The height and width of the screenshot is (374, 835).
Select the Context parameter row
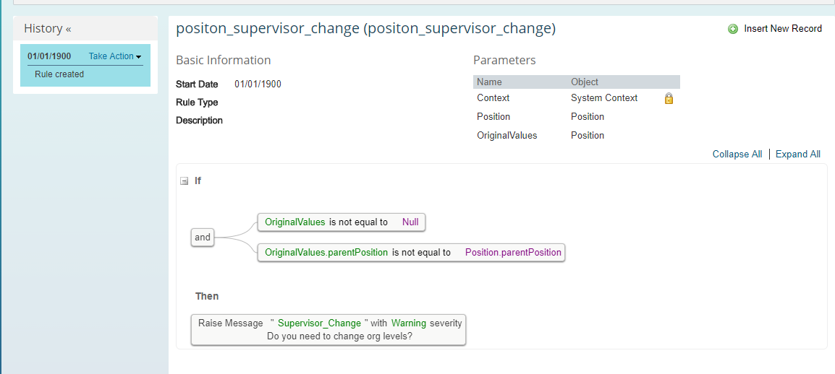coord(576,98)
